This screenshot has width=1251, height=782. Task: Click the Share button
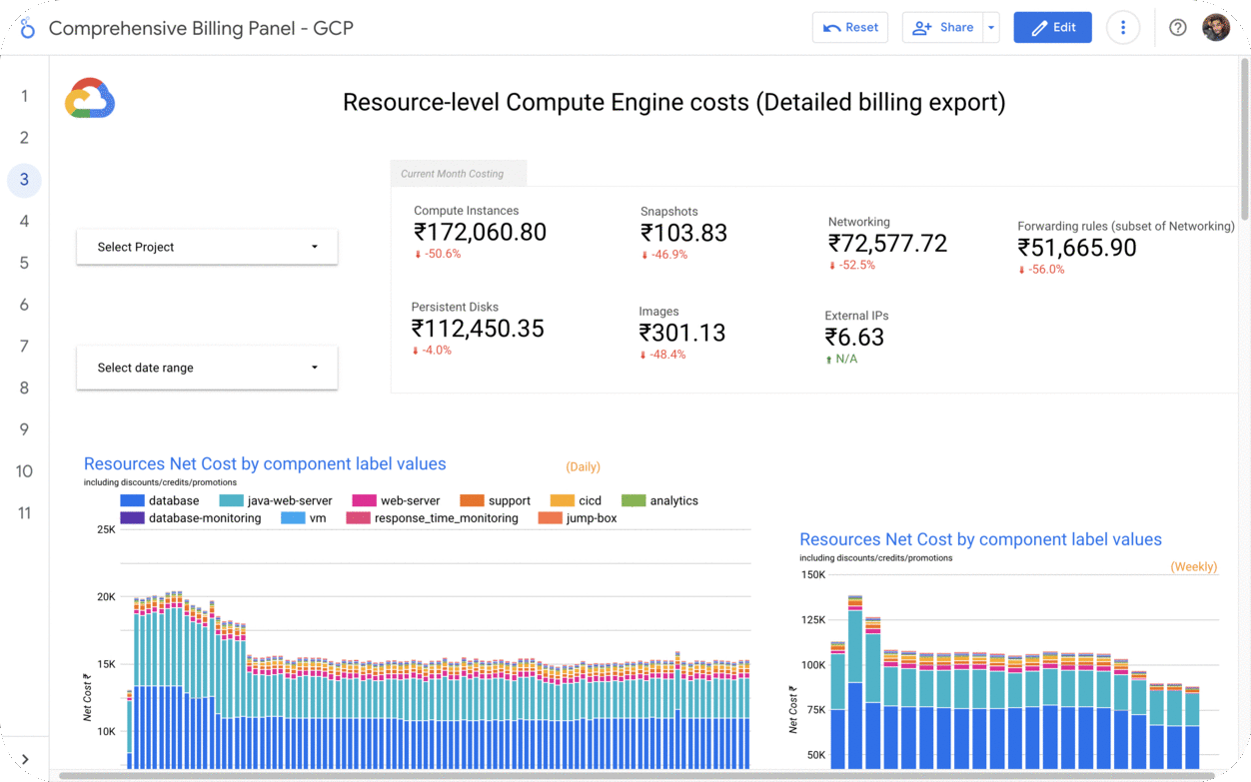click(x=942, y=28)
